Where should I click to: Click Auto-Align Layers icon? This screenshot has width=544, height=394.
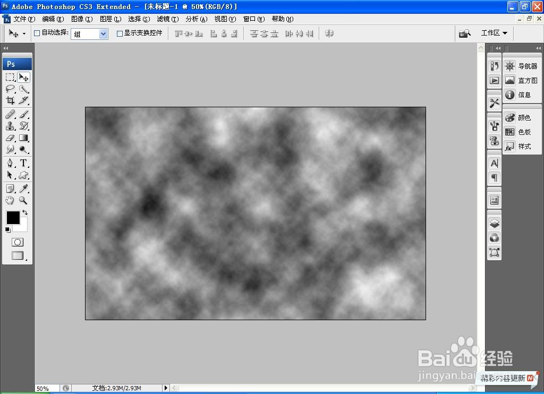coord(329,33)
